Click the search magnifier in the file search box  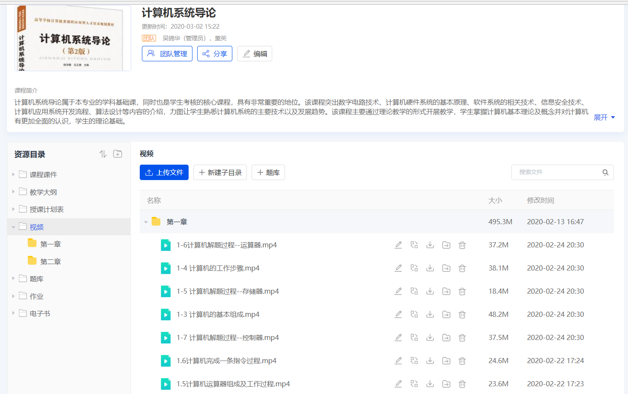click(x=605, y=172)
